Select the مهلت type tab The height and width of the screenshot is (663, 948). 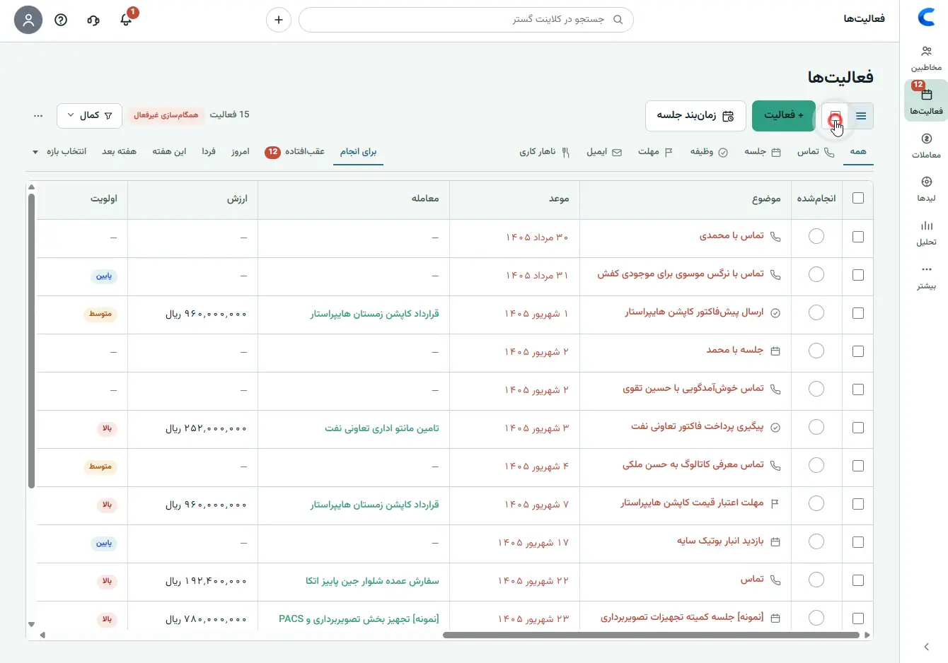point(655,152)
